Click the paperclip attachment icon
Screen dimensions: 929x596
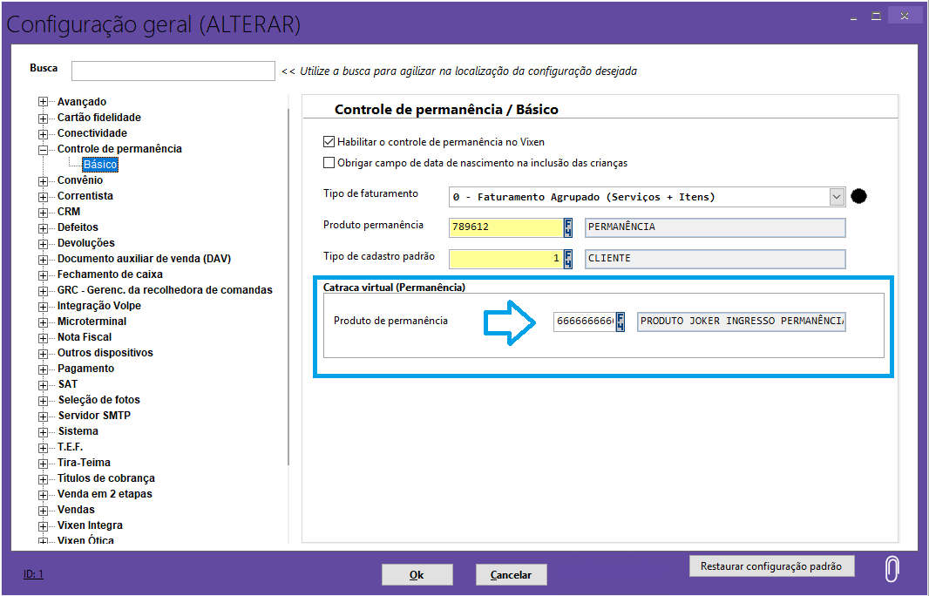tap(891, 569)
